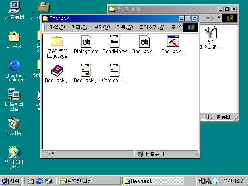Close the Reshack window
Image resolution: width=248 pixels, height=186 pixels.
click(x=195, y=19)
